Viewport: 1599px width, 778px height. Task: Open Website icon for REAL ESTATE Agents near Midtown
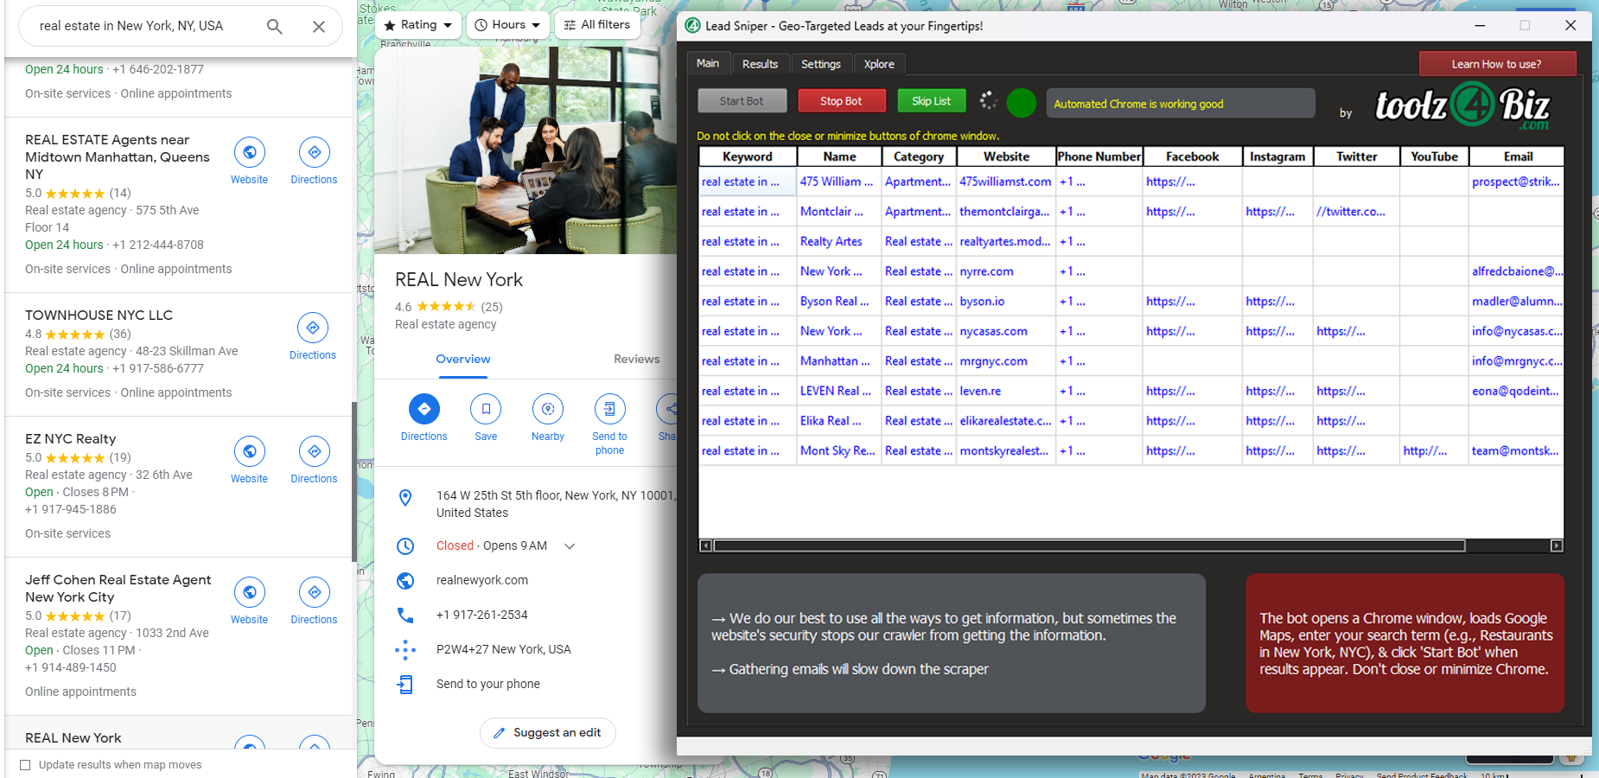(250, 152)
